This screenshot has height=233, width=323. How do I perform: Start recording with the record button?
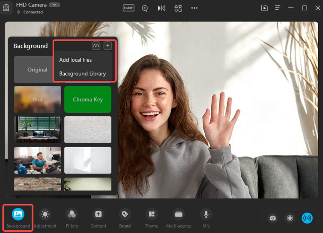pyautogui.click(x=290, y=218)
